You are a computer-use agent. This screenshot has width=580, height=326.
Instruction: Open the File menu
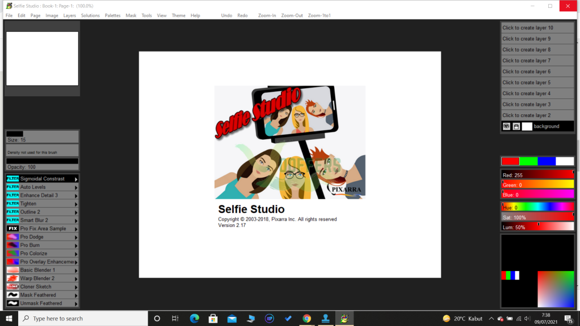coord(9,15)
